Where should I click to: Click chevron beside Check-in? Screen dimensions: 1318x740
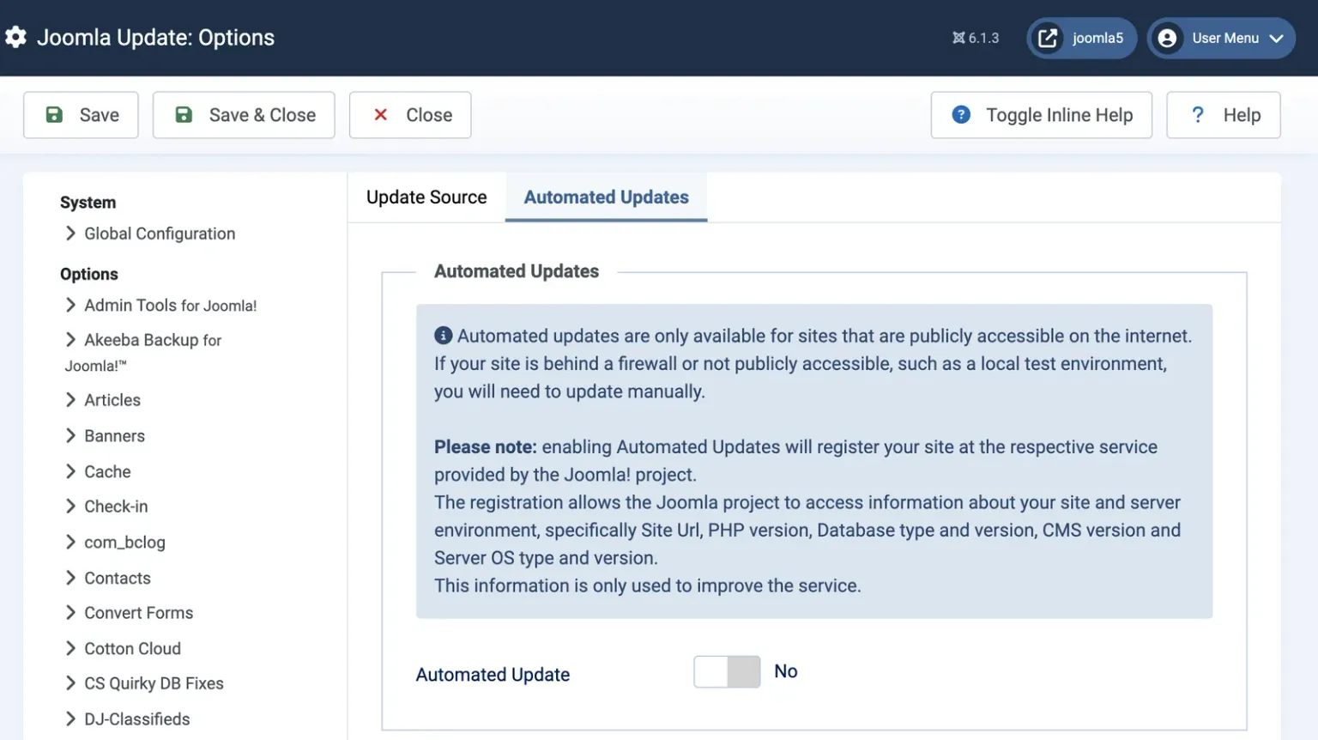tap(70, 506)
